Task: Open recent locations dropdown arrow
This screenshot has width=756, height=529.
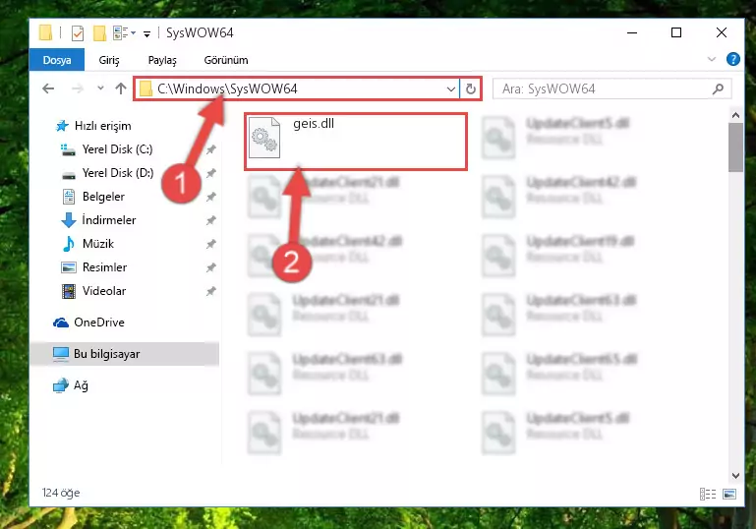Action: (100, 88)
